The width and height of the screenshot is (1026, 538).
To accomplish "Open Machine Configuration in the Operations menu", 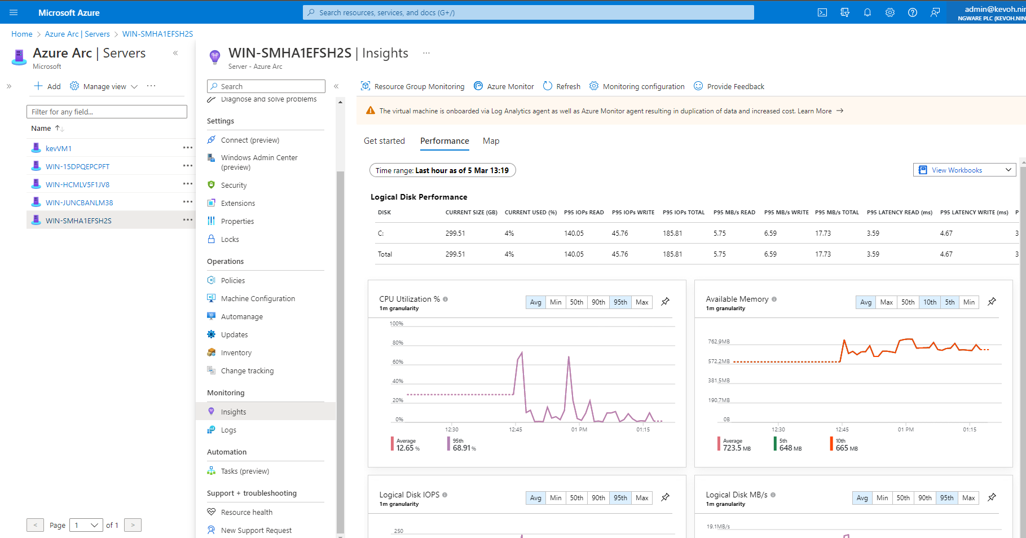I will pyautogui.click(x=258, y=298).
